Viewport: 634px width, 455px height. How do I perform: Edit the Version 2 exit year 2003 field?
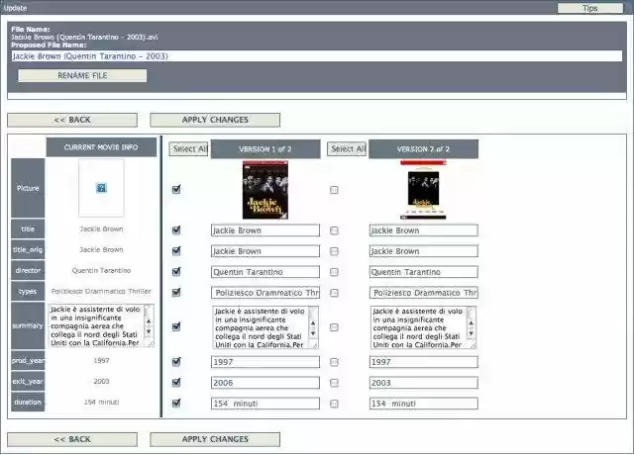point(423,383)
